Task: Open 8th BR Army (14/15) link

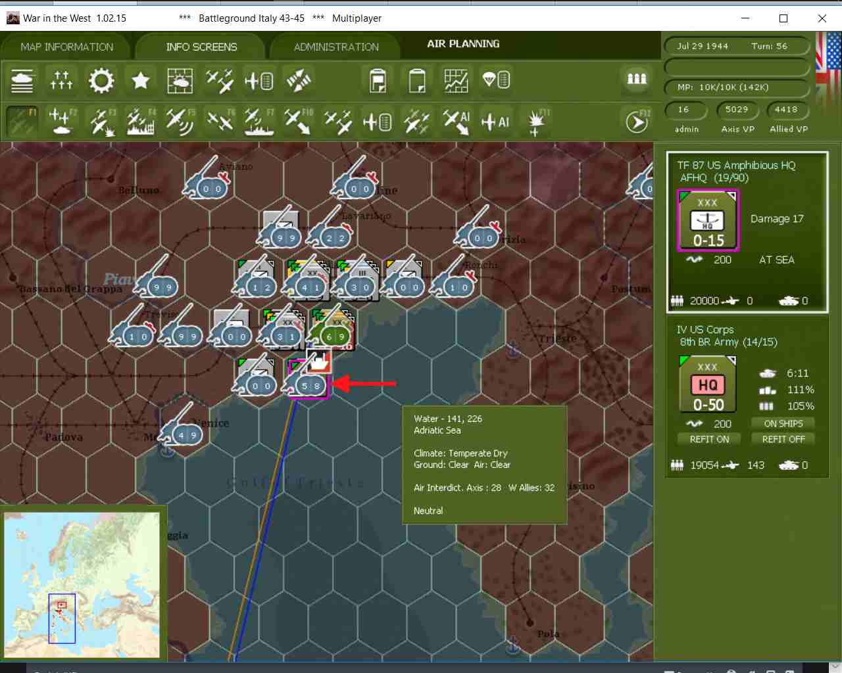Action: [728, 342]
